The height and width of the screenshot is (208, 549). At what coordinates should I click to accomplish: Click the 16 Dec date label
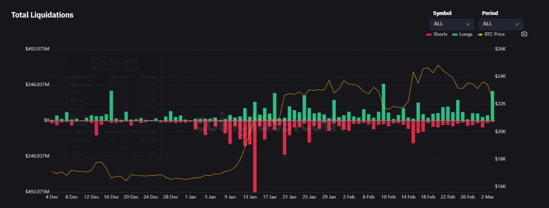(111, 196)
